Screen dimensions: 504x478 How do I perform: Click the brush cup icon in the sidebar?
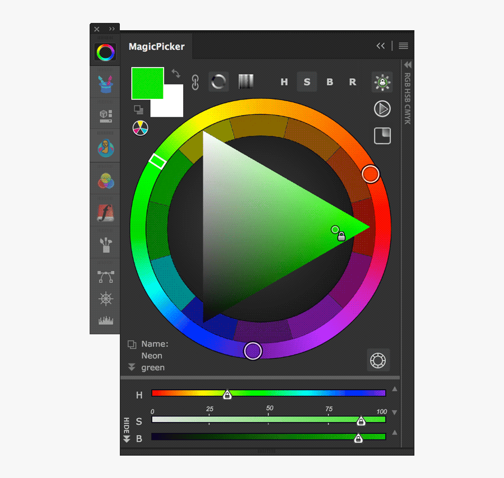(105, 244)
